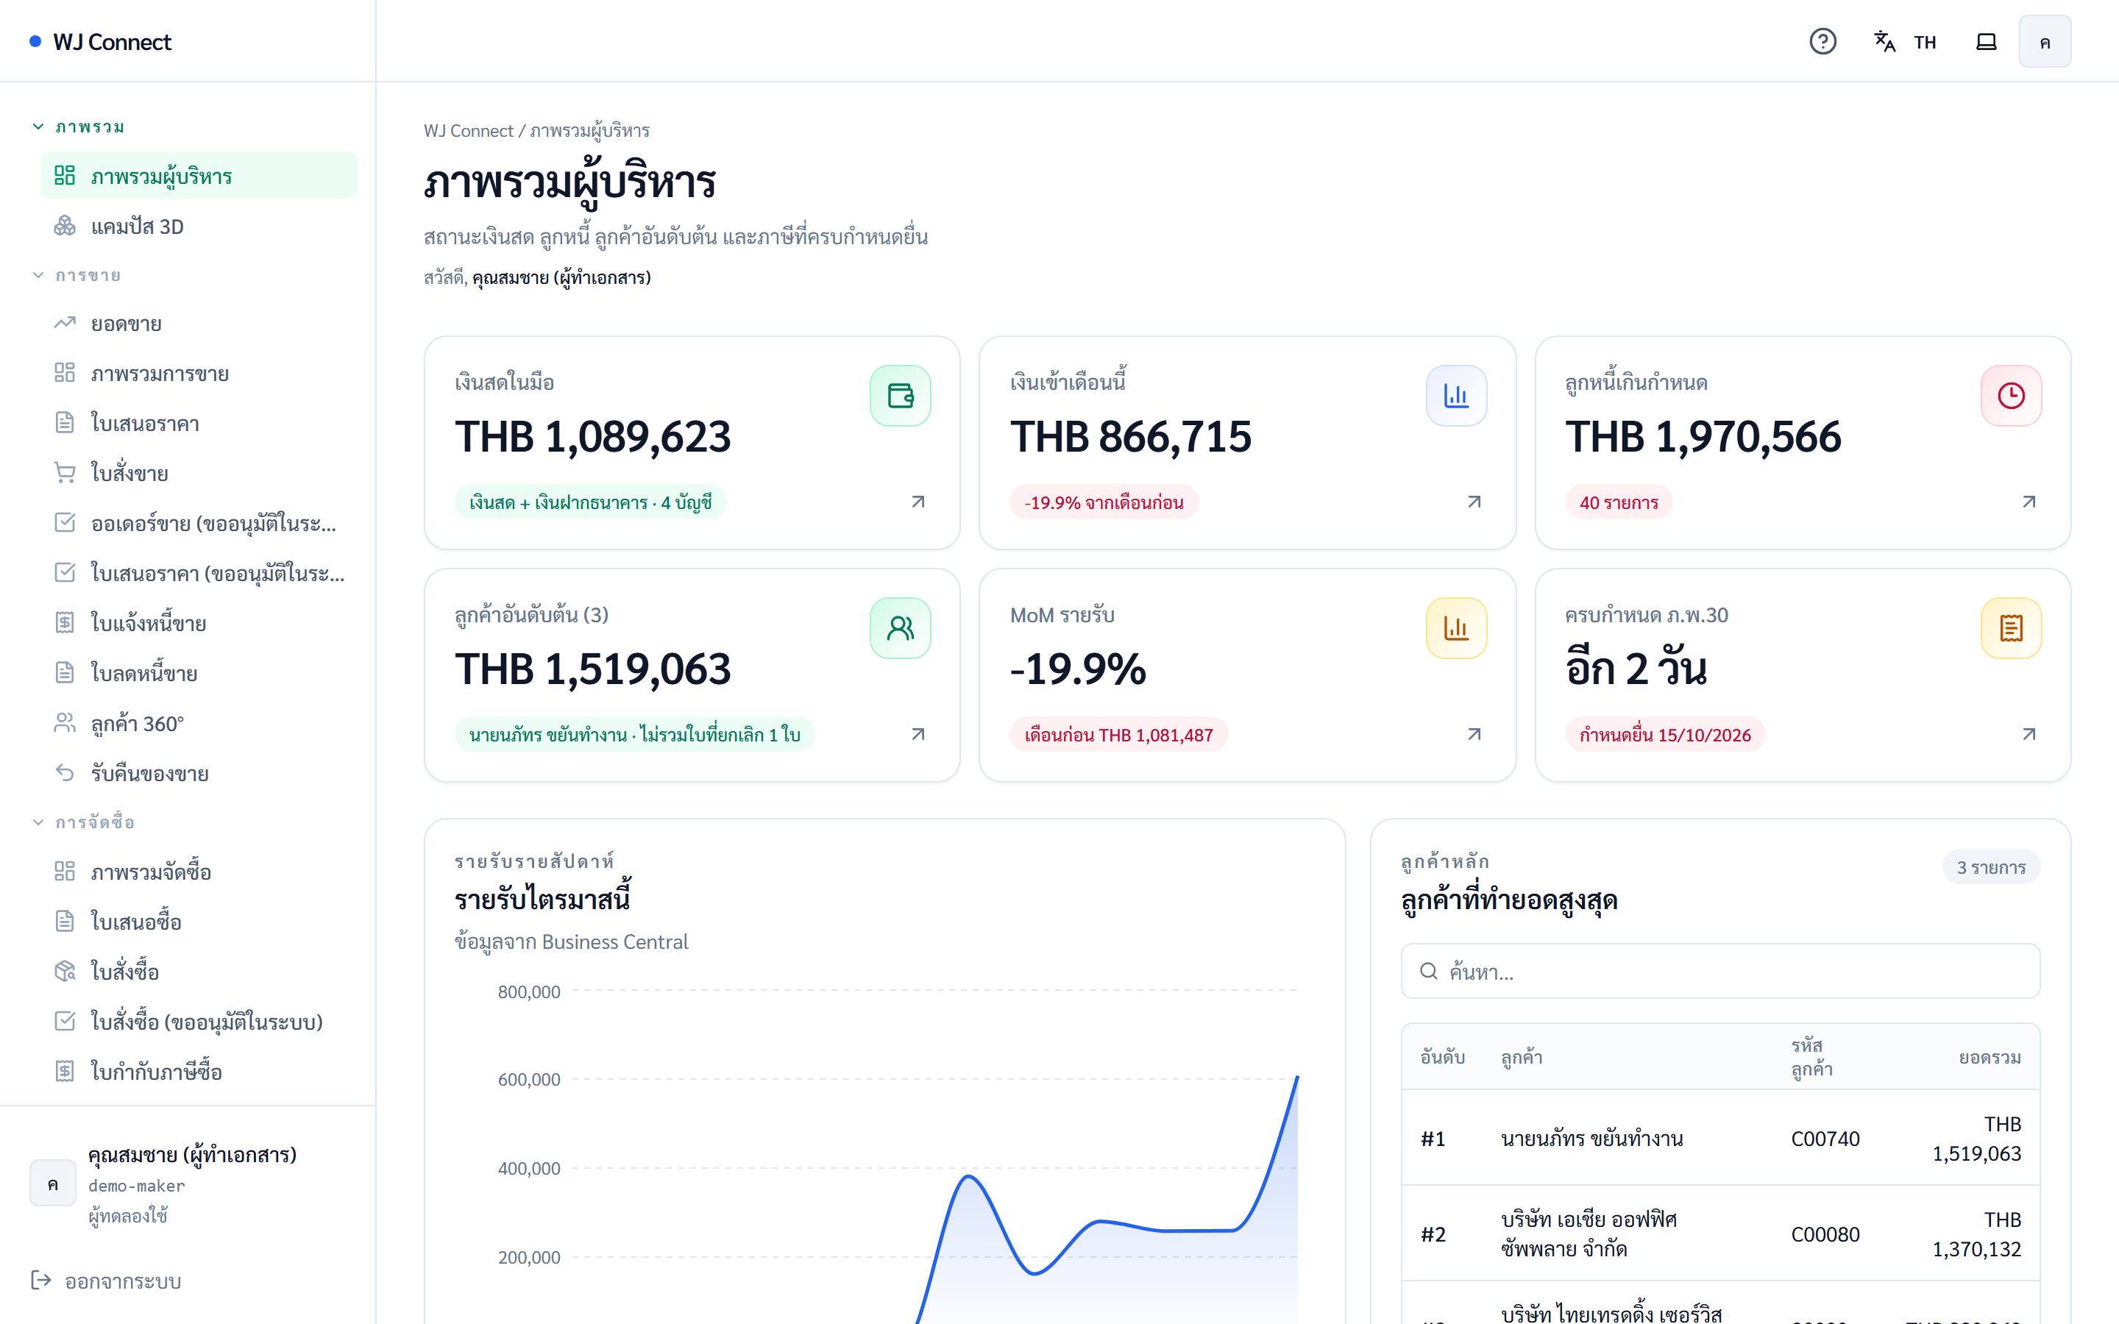The image size is (2119, 1324).
Task: Open arrow link on เงินเข้าเดือนนี้ card
Action: [x=1474, y=502]
